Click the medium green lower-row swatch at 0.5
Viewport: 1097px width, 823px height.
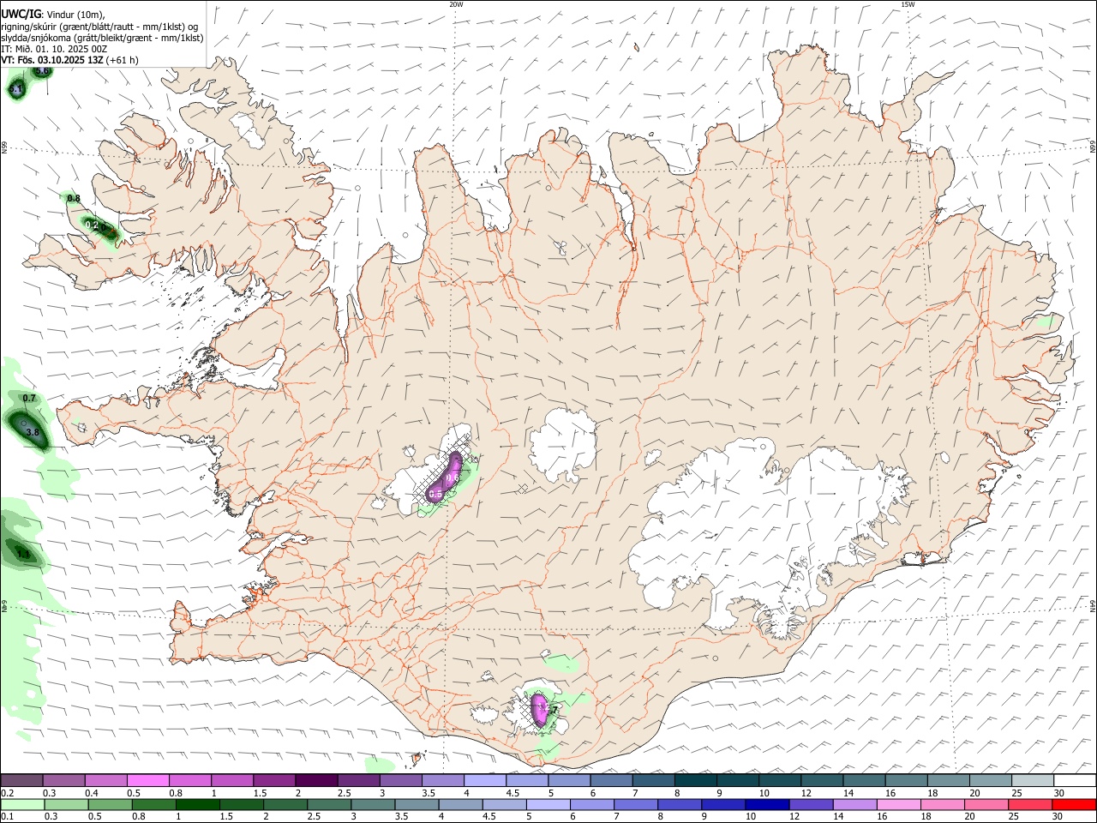pos(111,804)
